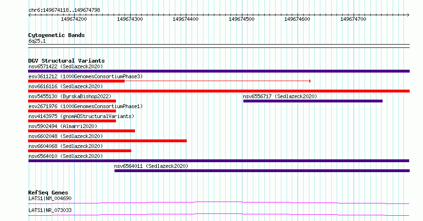Click the 149674300 ruler tick label
Image resolution: width=423 pixels, height=221 pixels.
[130, 19]
